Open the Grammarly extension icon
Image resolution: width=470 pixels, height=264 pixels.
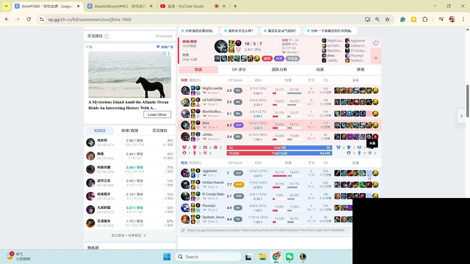pyautogui.click(x=403, y=19)
